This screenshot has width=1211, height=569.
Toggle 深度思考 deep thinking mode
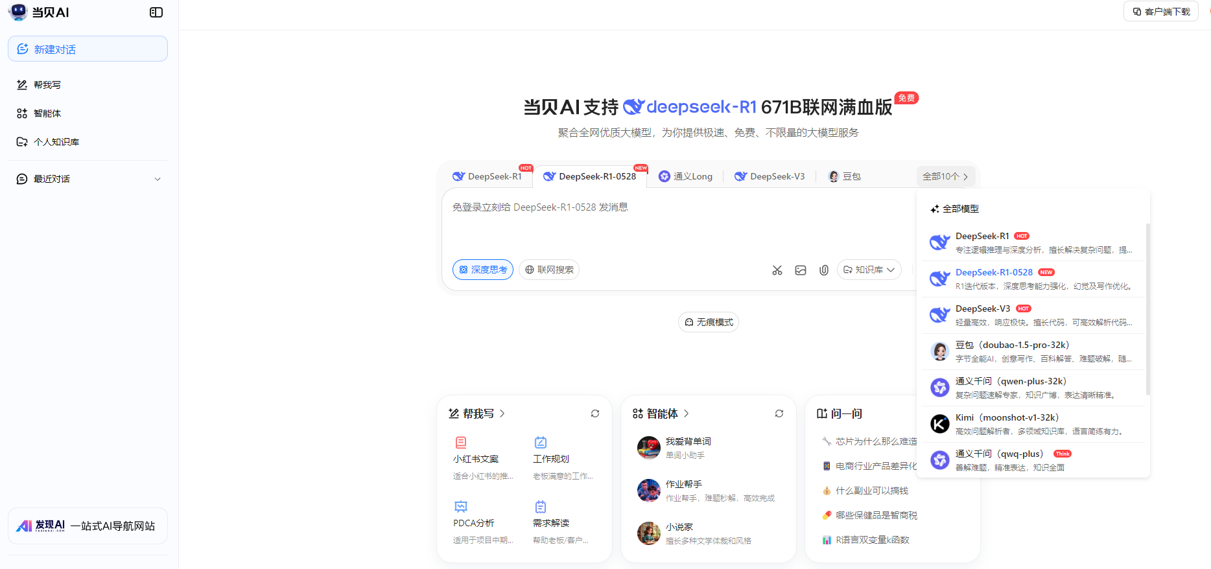(483, 270)
